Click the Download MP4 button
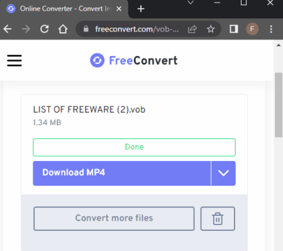 [122, 173]
